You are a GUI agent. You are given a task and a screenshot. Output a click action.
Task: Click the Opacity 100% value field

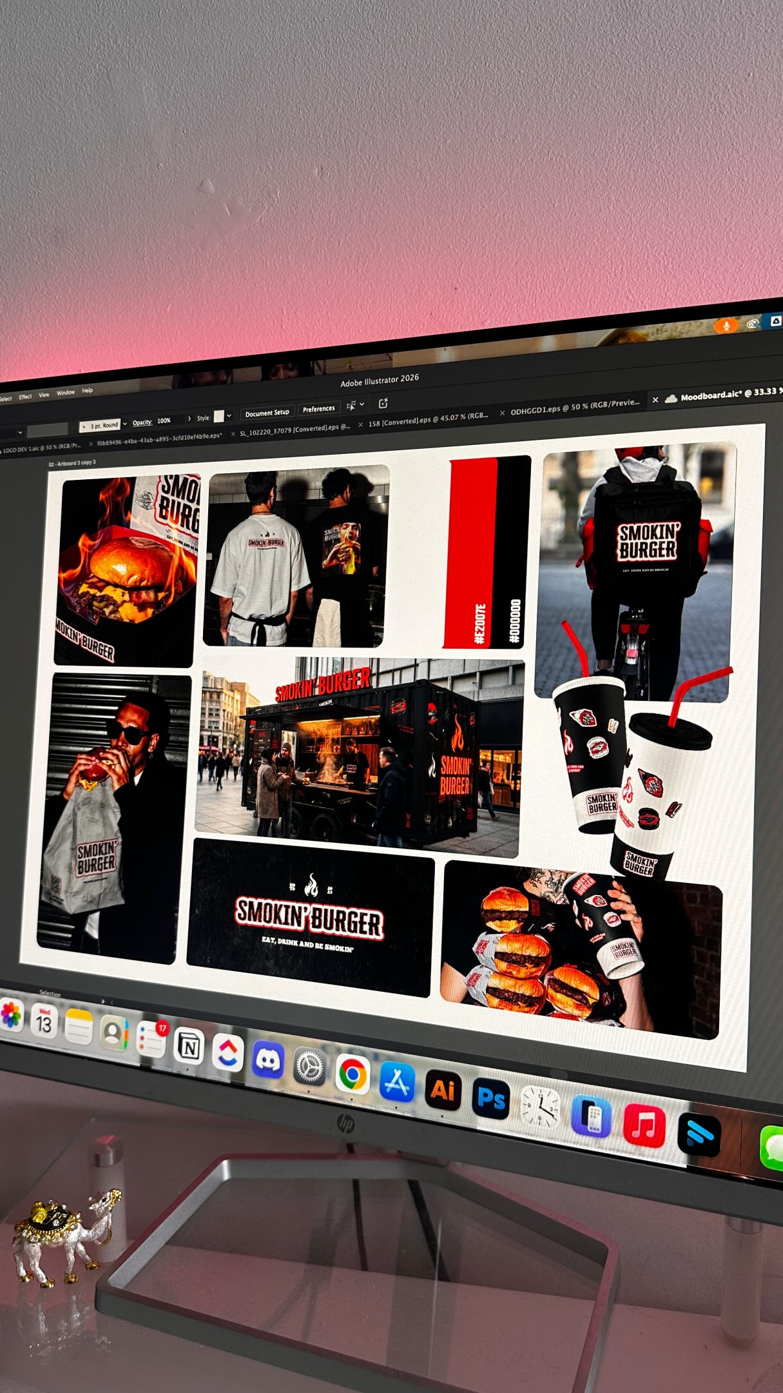[169, 420]
